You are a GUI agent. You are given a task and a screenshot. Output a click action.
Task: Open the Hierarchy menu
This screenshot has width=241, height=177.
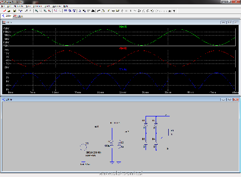tap(18, 6)
